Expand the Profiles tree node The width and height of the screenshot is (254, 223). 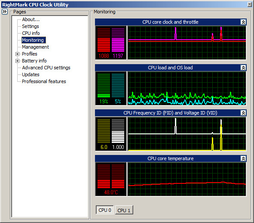(x=17, y=54)
